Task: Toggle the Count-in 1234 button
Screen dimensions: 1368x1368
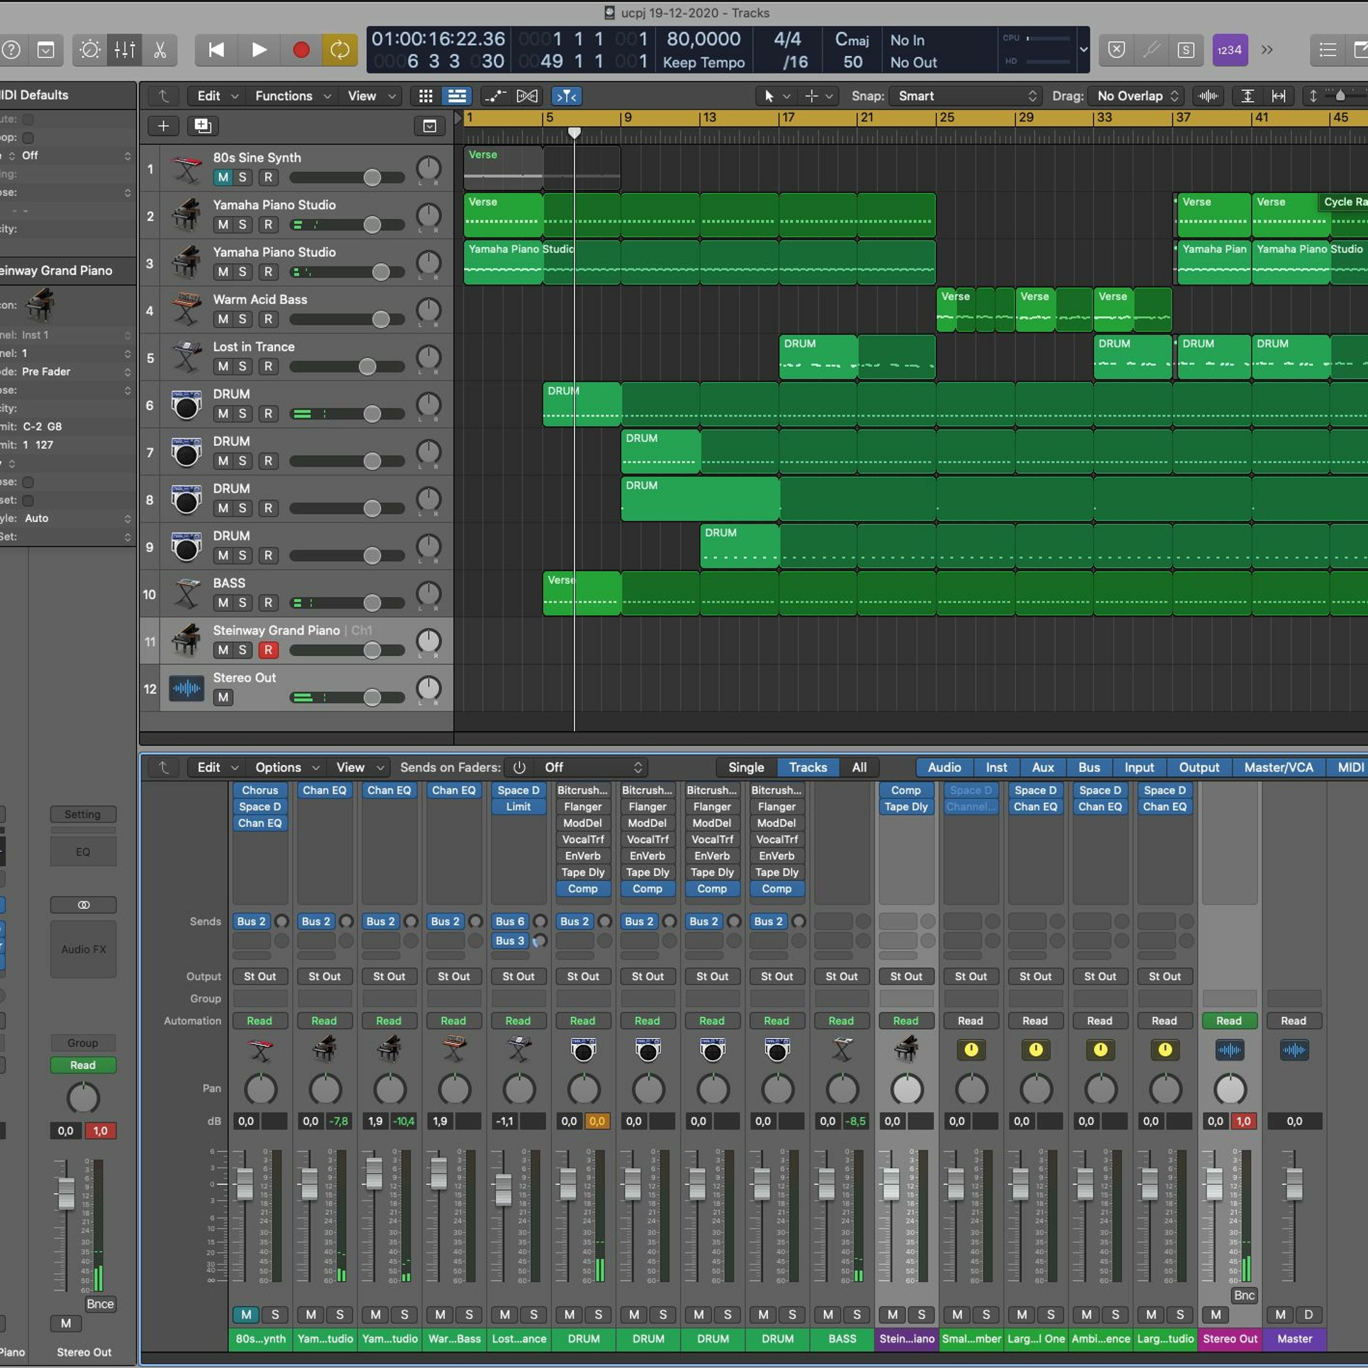Action: pos(1229,50)
